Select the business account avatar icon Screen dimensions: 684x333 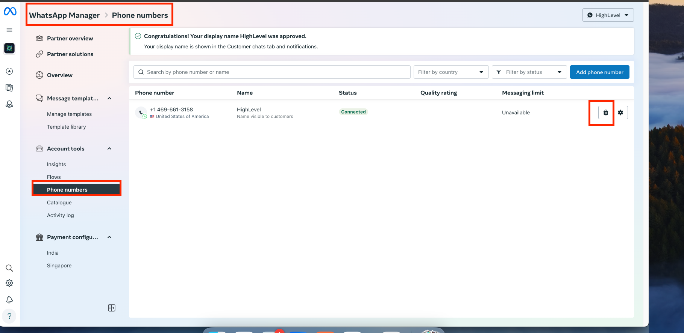(9, 48)
